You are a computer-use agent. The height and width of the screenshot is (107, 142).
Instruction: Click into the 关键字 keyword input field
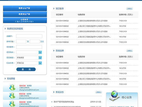(29, 36)
